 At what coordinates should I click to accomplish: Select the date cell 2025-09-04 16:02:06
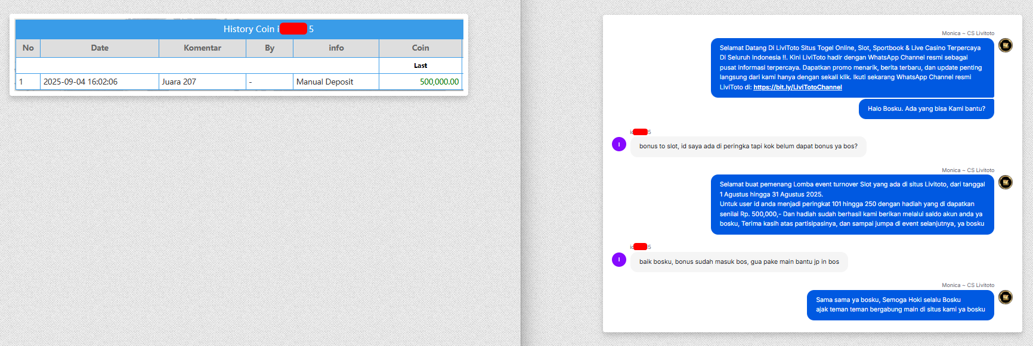click(100, 82)
